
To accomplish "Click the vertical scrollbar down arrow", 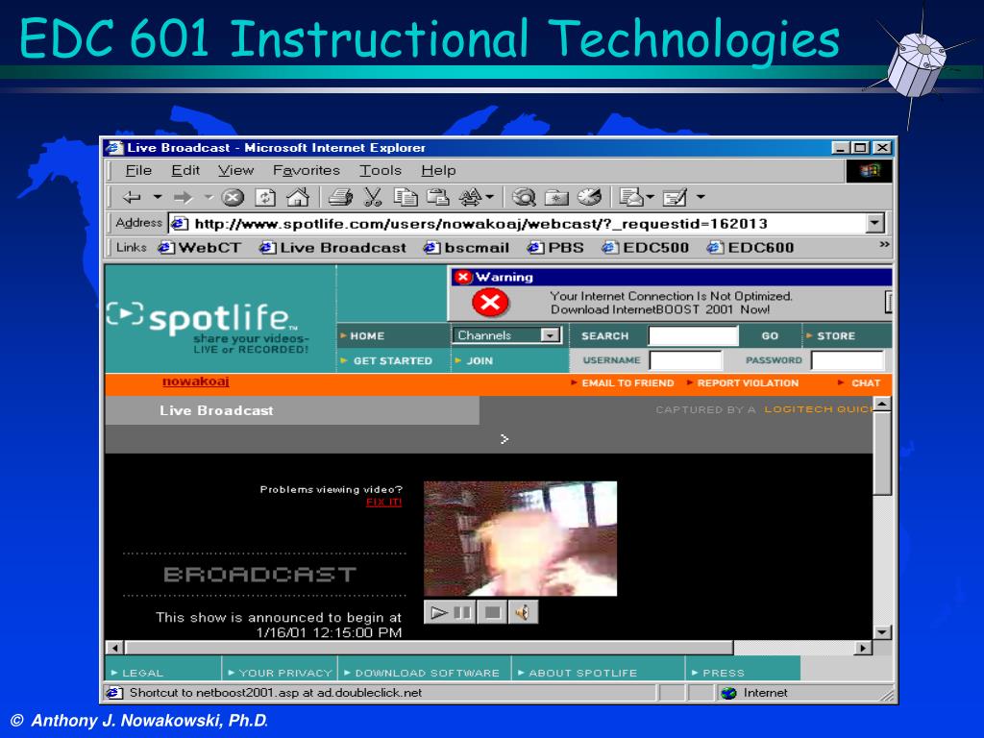I will [882, 632].
